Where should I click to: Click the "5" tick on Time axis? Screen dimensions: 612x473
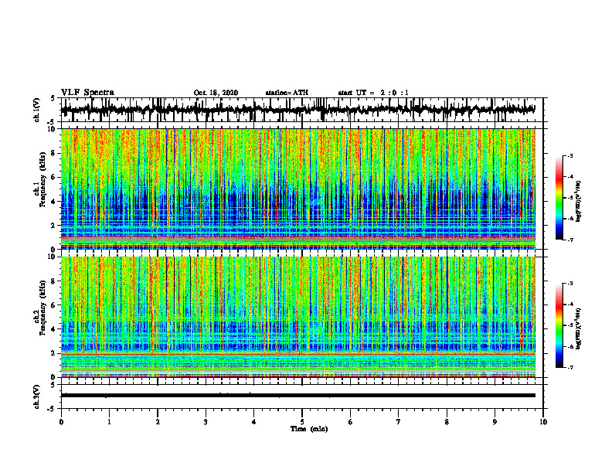point(302,422)
